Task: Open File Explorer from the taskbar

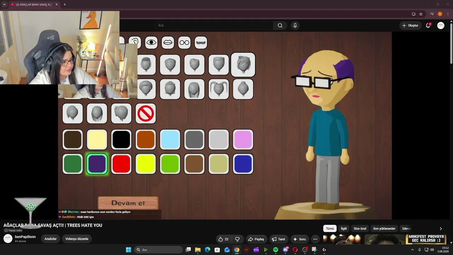Action: (x=198, y=250)
